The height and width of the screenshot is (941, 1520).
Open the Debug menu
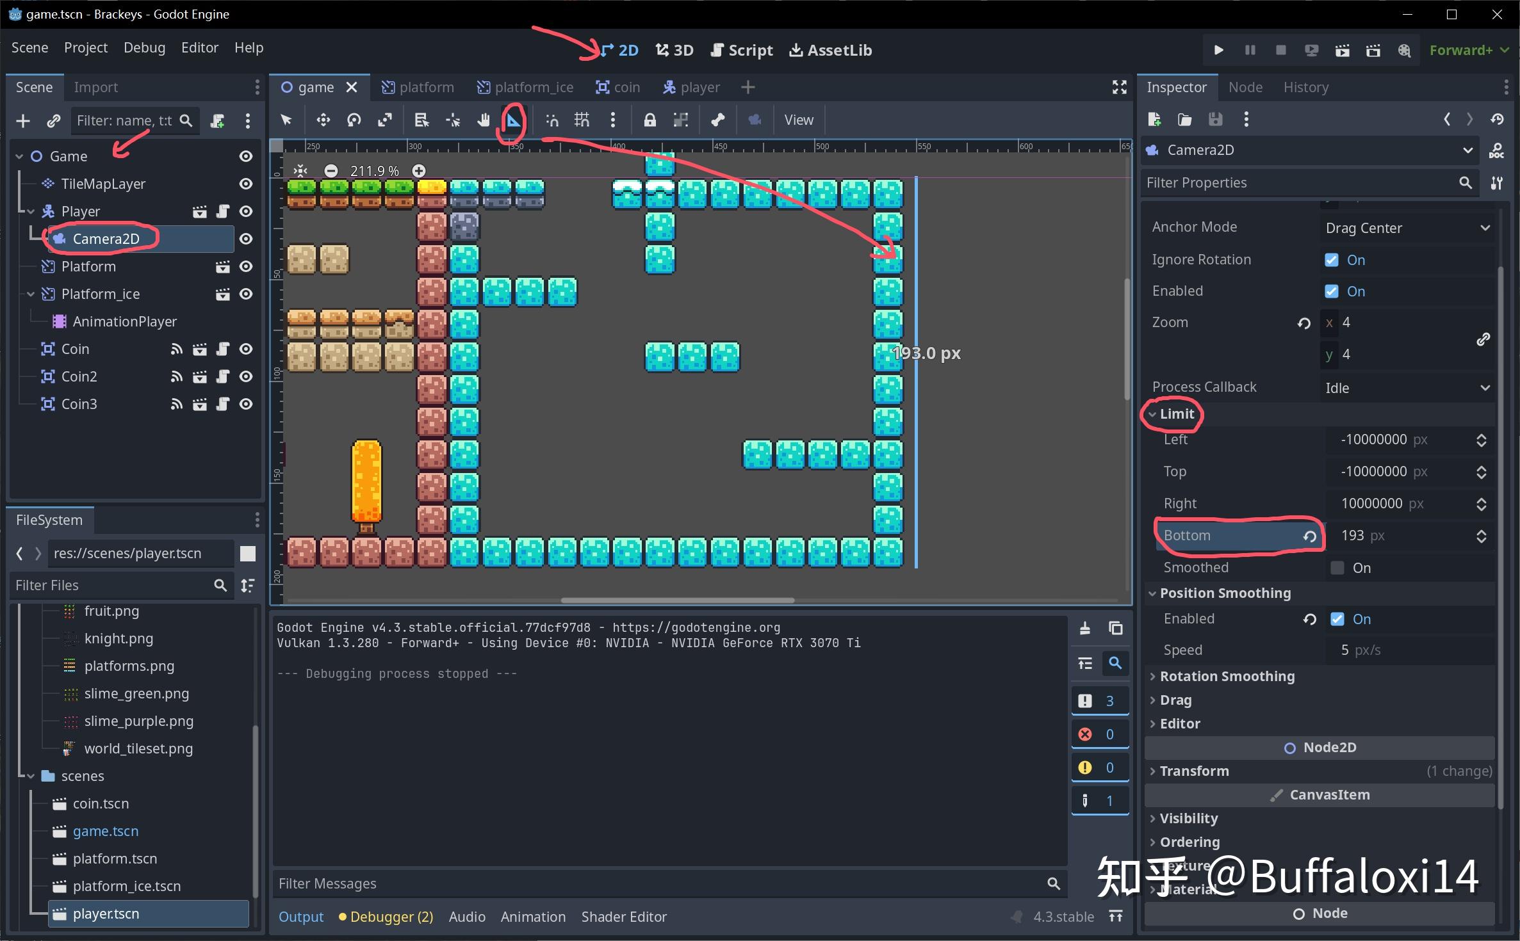pos(144,47)
